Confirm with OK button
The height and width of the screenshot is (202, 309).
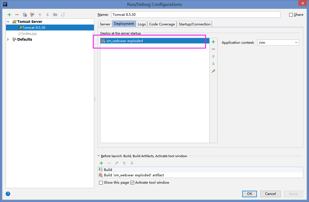[x=250, y=194]
